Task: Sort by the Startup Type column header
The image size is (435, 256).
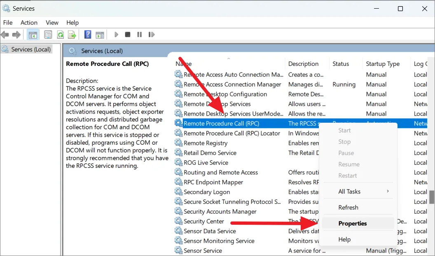Action: point(383,64)
